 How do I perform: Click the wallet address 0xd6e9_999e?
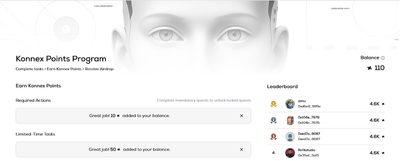point(309,107)
